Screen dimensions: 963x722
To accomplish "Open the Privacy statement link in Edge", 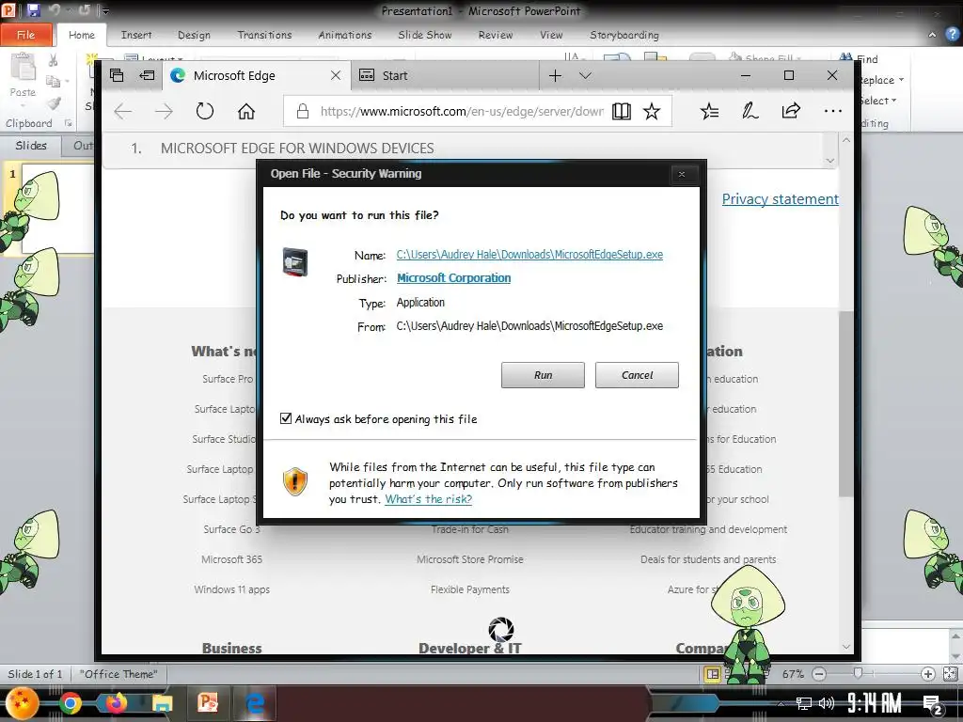I will (x=780, y=199).
